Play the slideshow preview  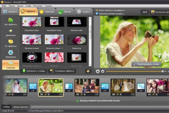[98, 71]
